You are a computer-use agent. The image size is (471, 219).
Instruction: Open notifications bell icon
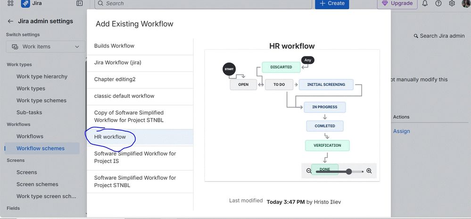pos(425,3)
